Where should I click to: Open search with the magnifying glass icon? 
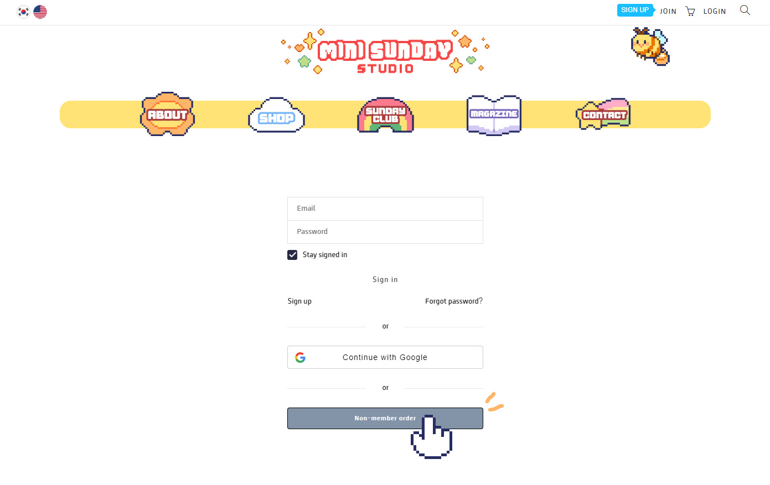745,10
